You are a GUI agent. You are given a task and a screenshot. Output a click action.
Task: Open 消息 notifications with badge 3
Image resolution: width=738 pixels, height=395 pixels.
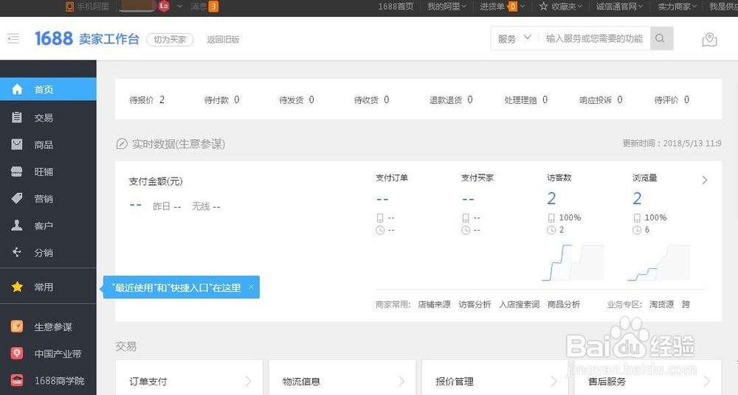coord(204,6)
